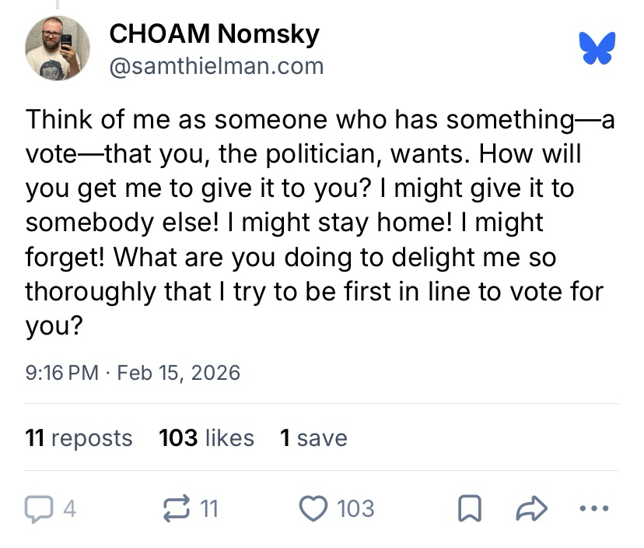This screenshot has height=548, width=644.
Task: Click the 9:16 PM post time
Action: click(62, 372)
